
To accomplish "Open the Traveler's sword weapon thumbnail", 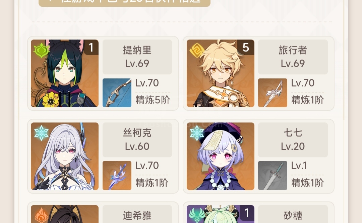I will 273,93.
